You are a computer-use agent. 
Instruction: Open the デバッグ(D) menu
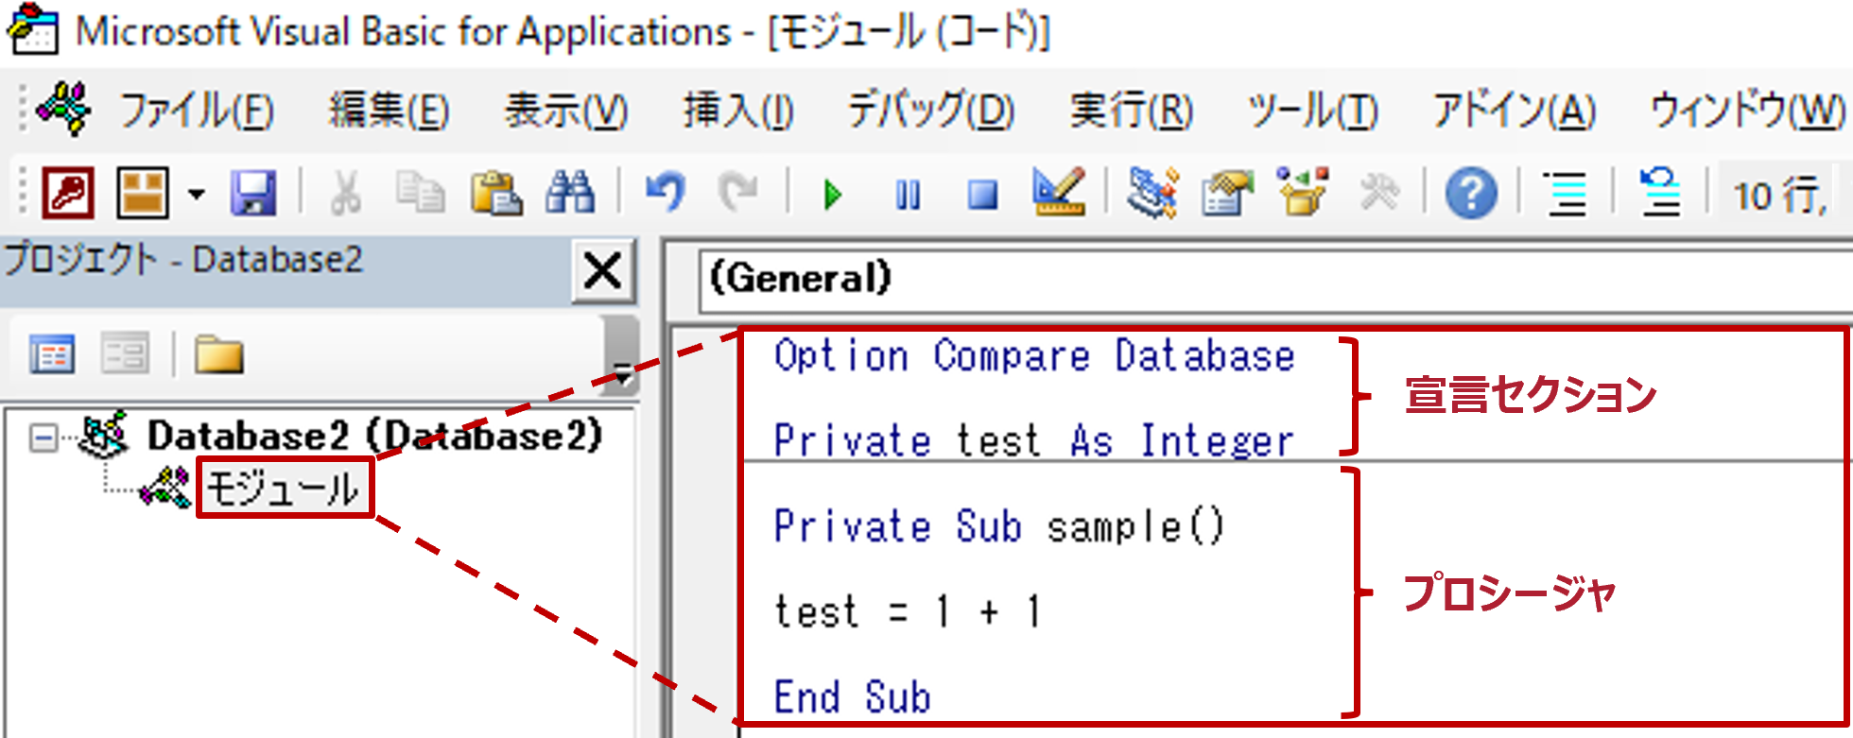pos(930,112)
